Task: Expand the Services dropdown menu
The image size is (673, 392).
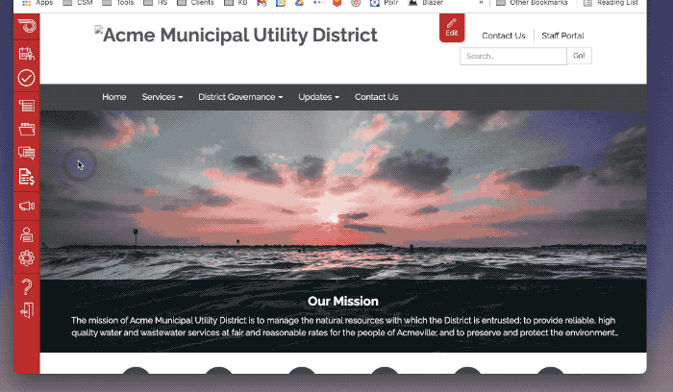Action: point(162,97)
